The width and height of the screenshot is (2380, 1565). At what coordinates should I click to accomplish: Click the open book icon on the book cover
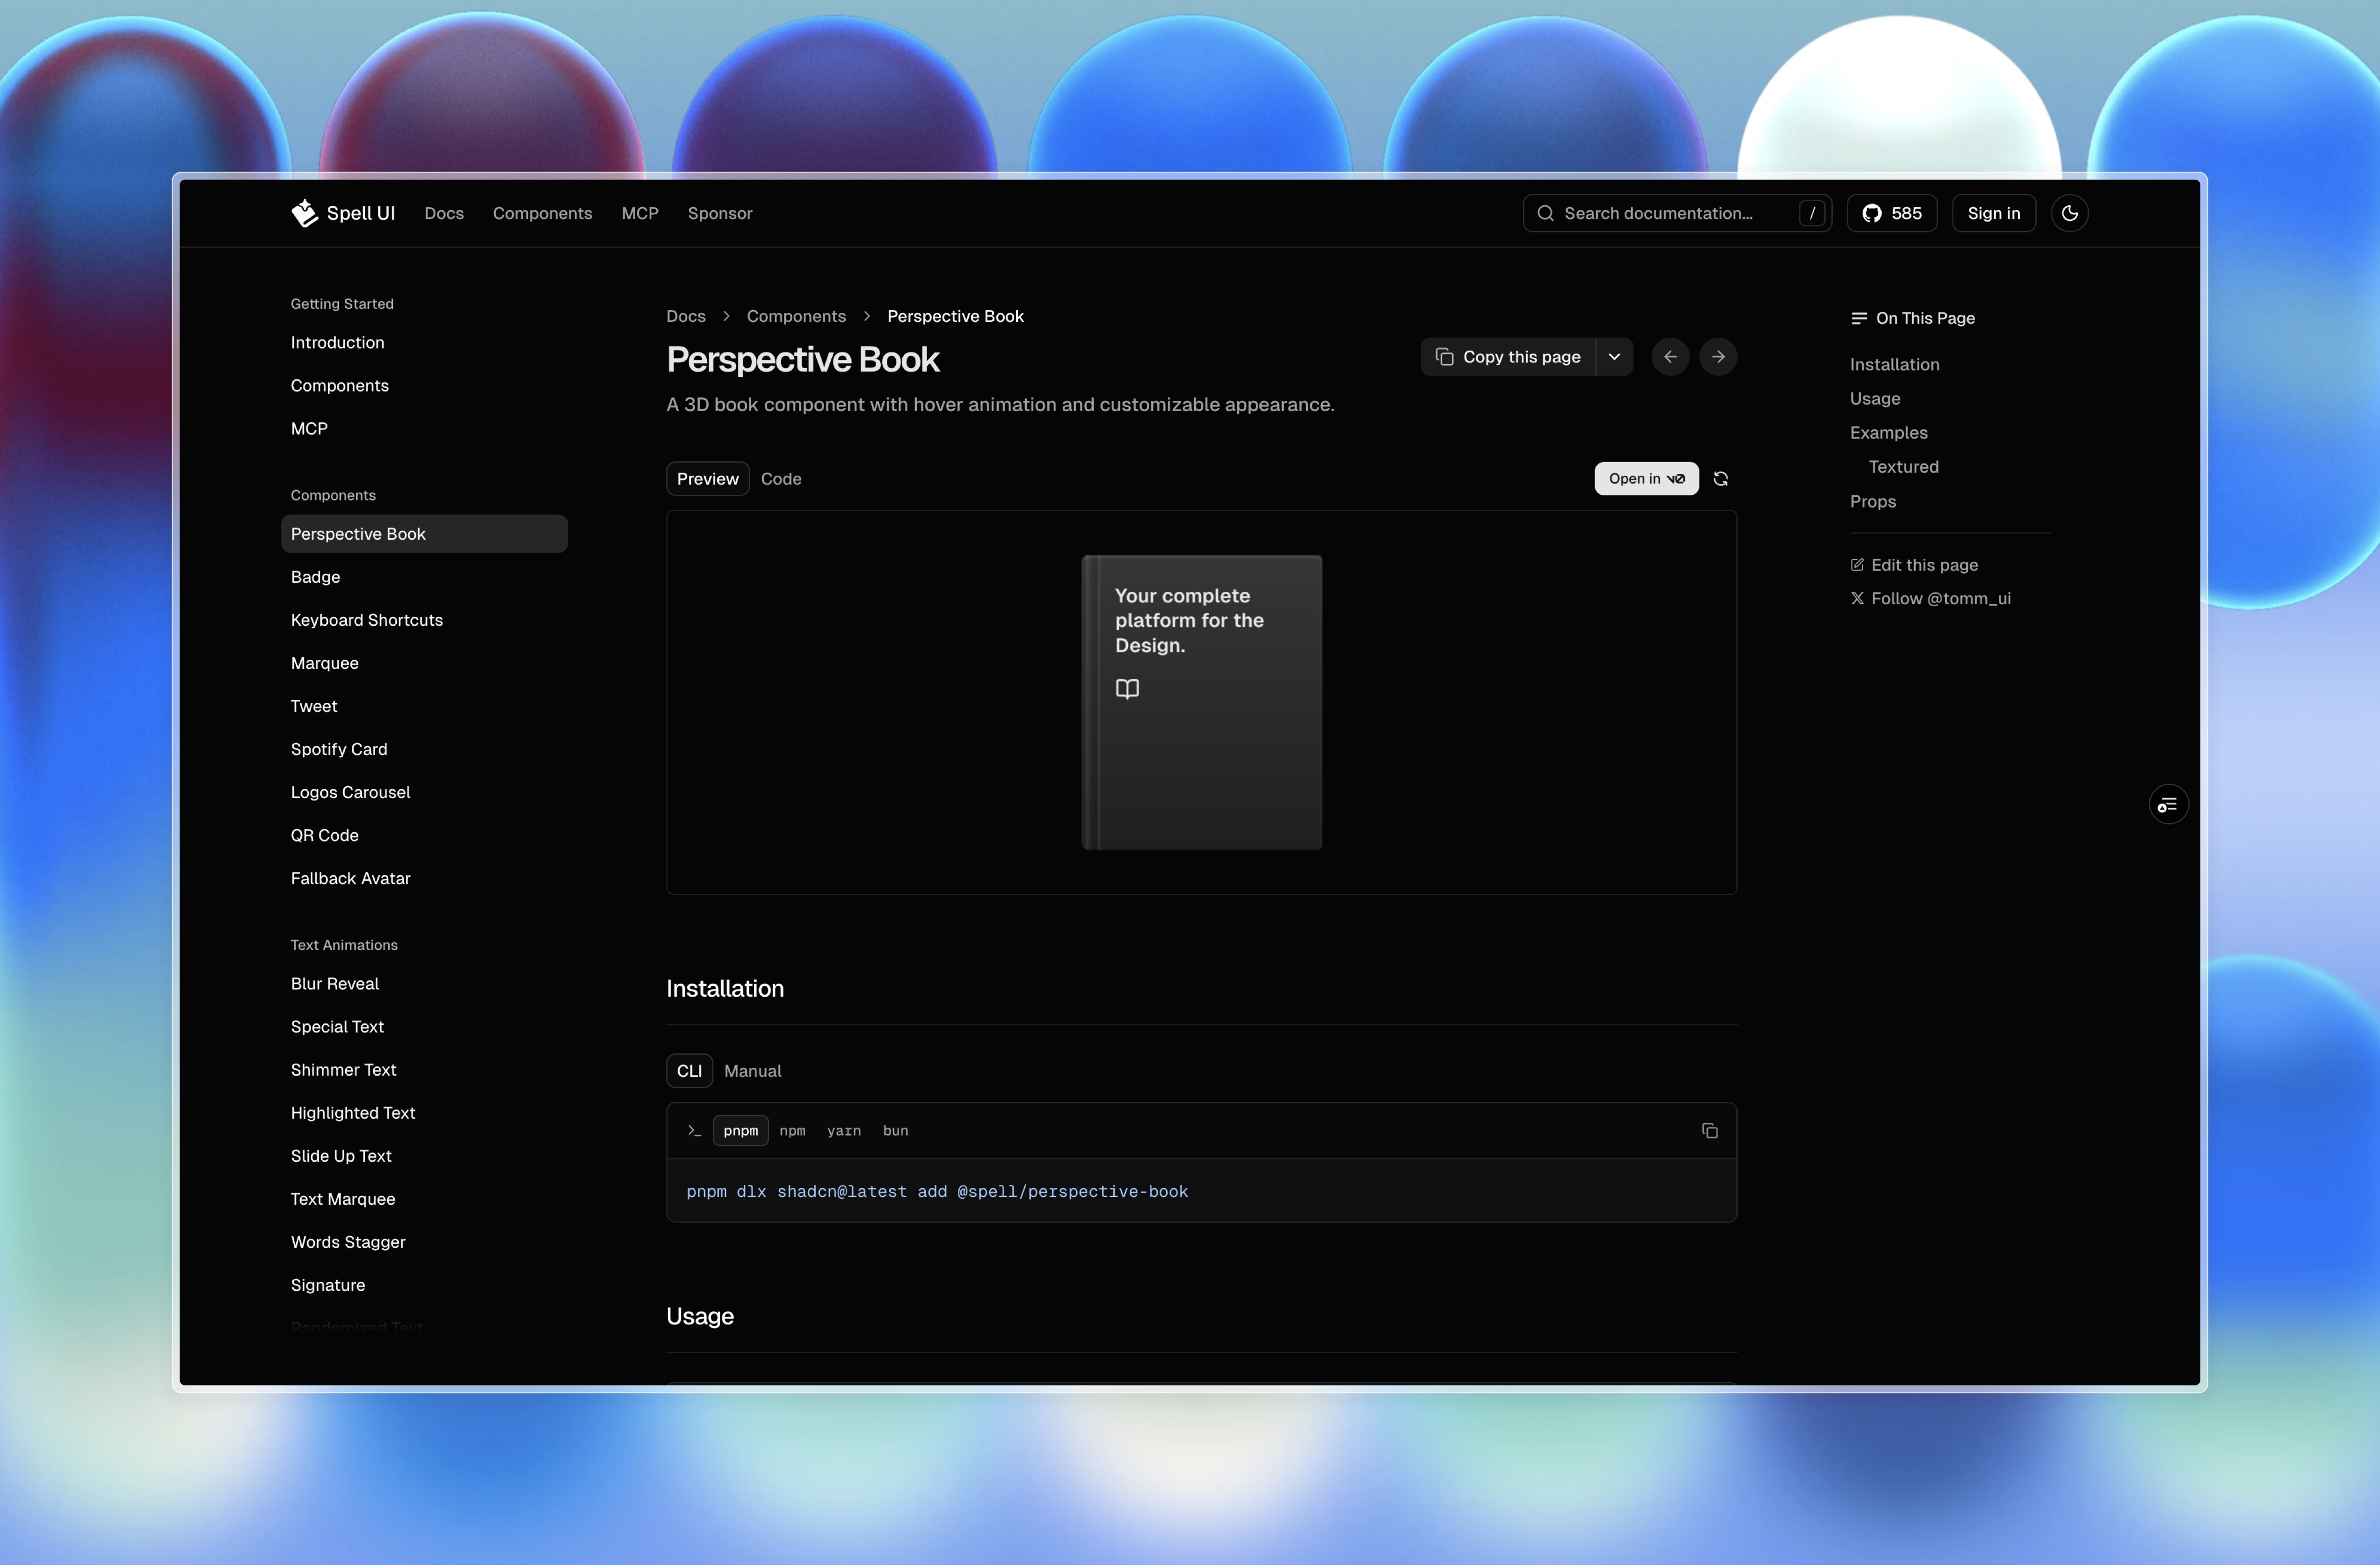click(x=1127, y=689)
